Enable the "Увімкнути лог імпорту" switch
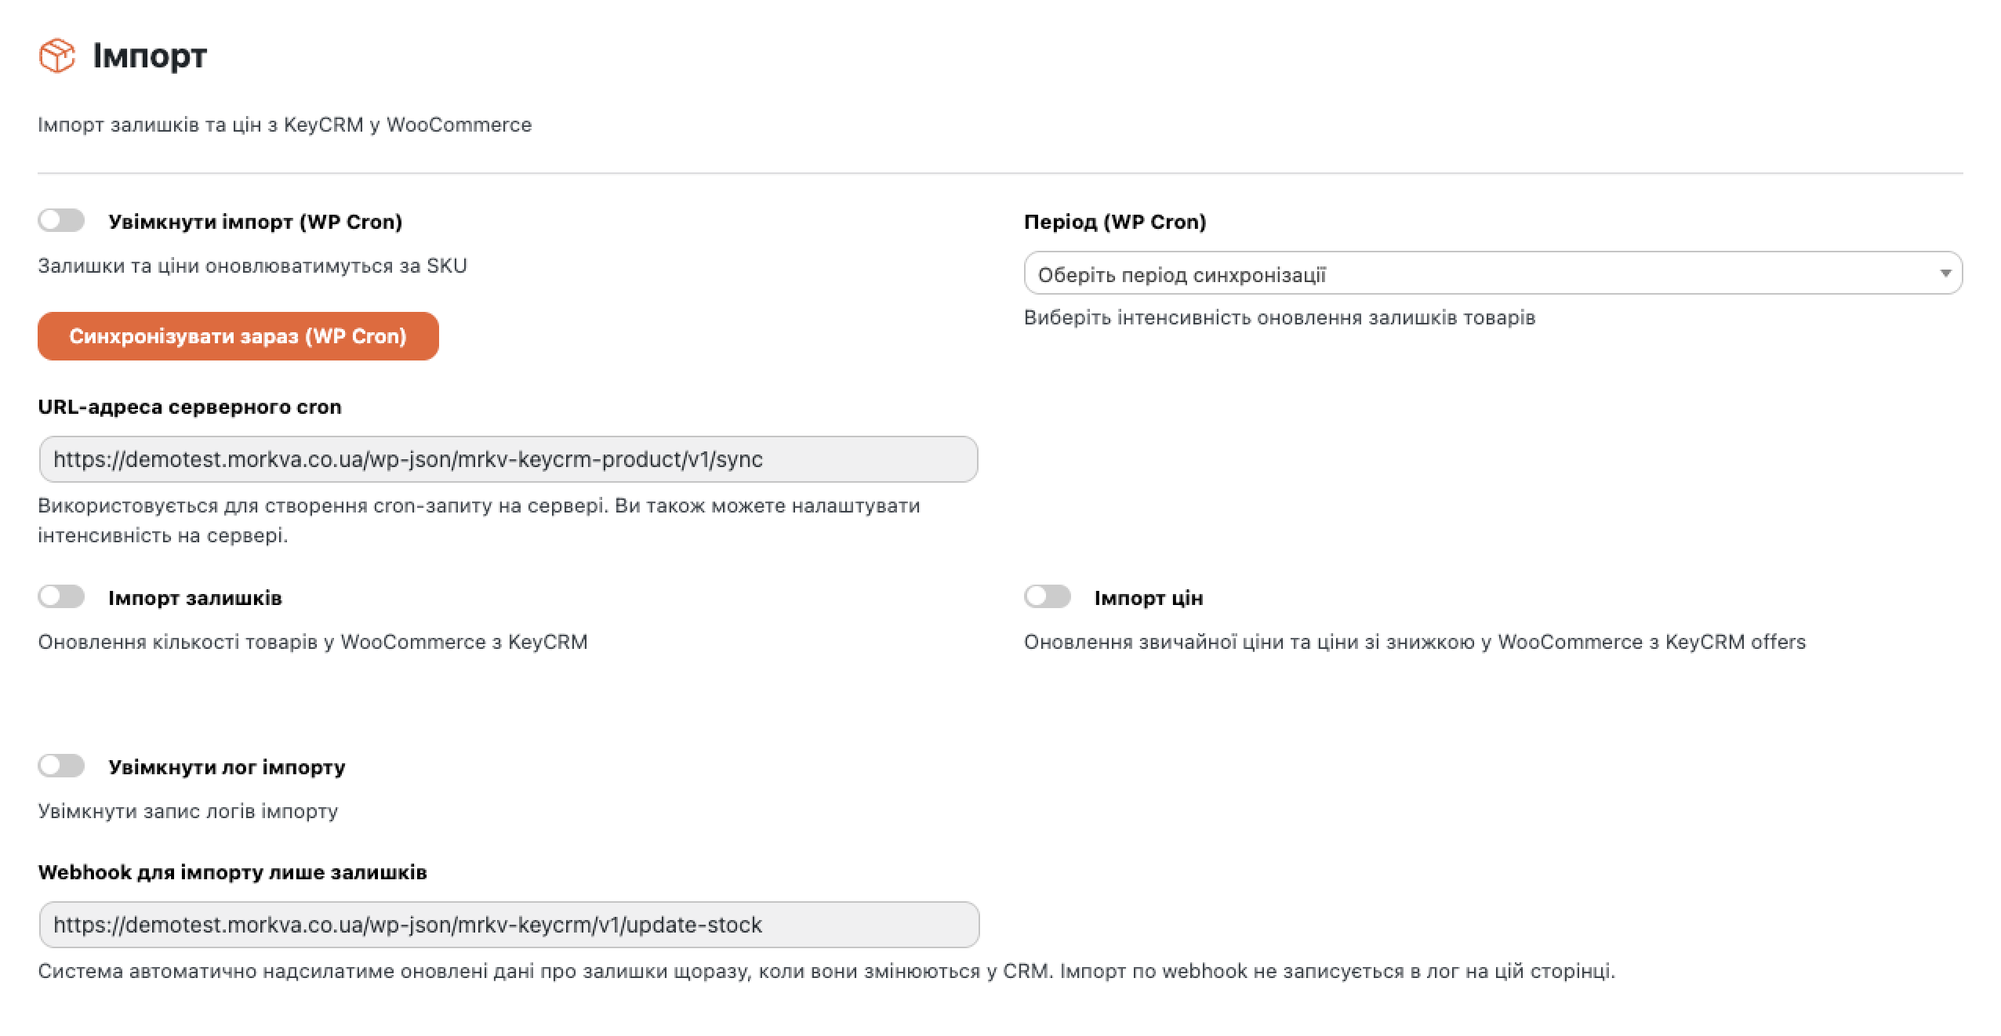This screenshot has width=2001, height=1036. [x=61, y=766]
